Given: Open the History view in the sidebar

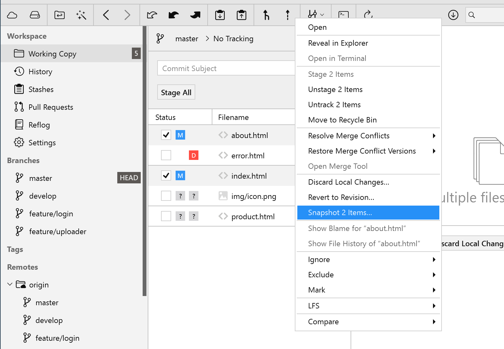Looking at the screenshot, I should [x=40, y=72].
